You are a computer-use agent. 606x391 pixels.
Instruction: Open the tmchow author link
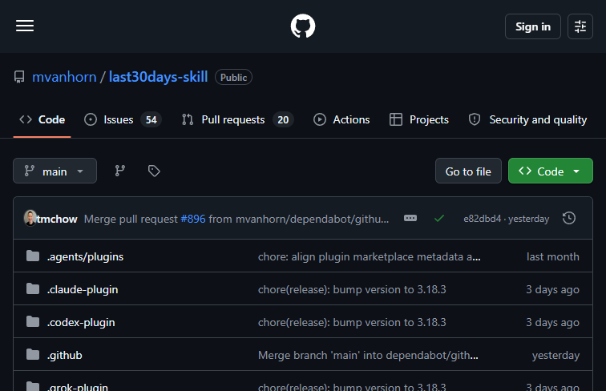[57, 219]
